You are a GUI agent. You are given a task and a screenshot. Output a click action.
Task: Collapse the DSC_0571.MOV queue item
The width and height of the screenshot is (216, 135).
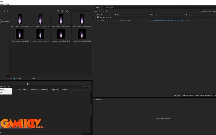95,18
